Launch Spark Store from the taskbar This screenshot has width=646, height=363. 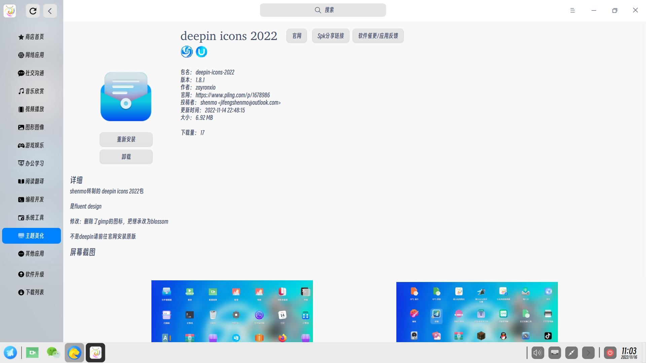pos(96,353)
